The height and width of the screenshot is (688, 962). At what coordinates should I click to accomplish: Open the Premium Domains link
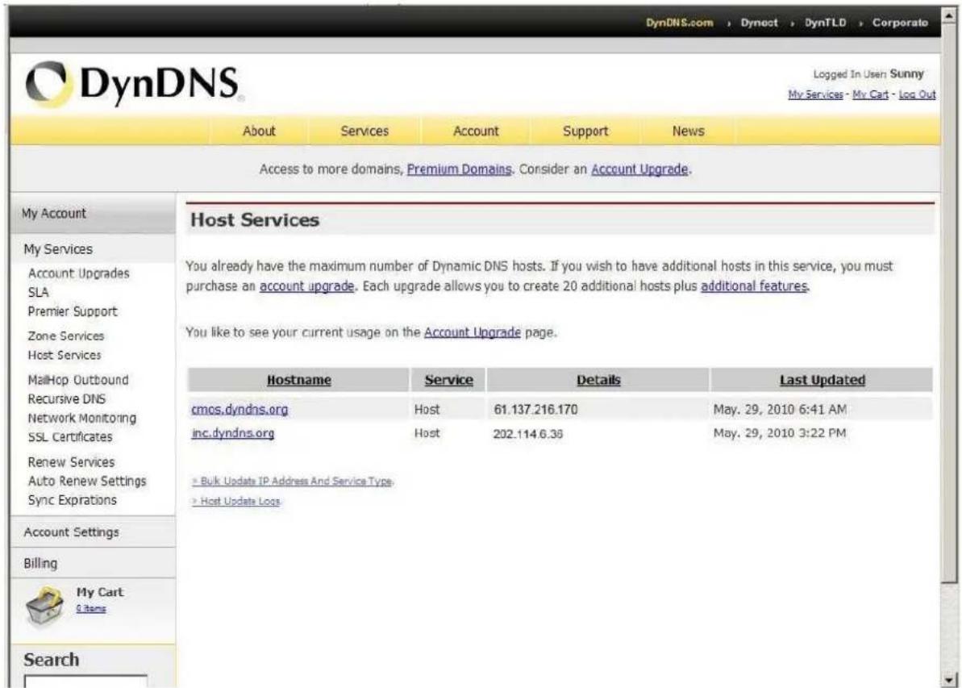[459, 169]
